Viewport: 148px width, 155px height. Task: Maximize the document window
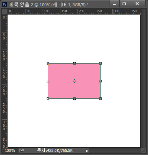(x=124, y=4)
